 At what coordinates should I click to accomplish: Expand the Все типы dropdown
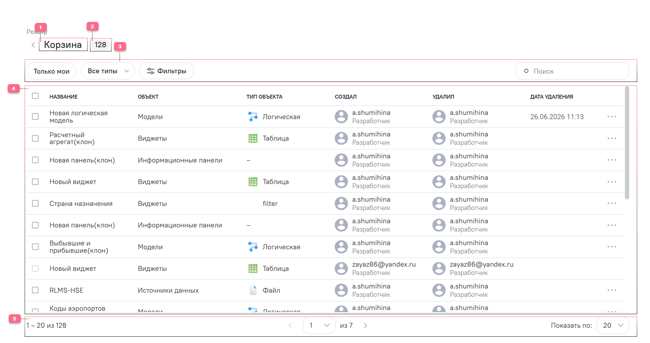click(108, 71)
